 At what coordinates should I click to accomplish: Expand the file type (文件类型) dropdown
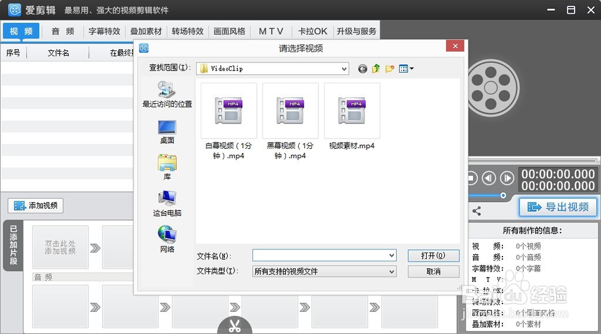click(x=391, y=271)
